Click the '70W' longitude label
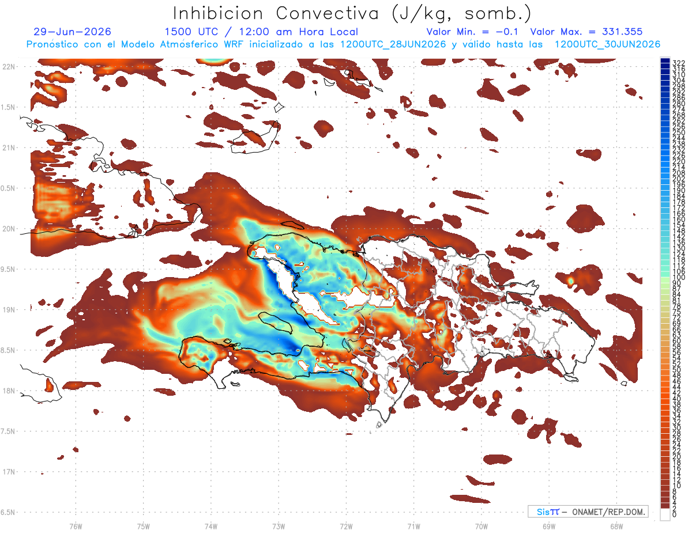This screenshot has height=534, width=692. pyautogui.click(x=481, y=526)
